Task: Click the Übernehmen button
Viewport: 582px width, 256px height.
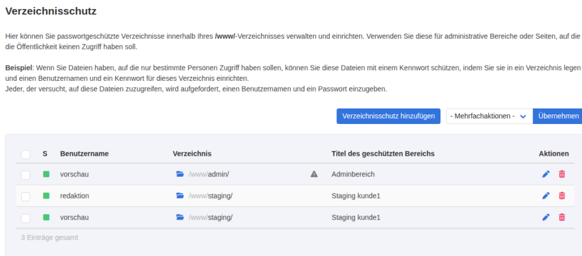Action: pos(558,116)
